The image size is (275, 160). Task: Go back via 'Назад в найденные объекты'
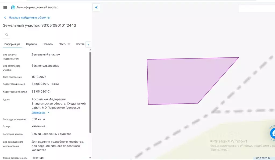30,17
